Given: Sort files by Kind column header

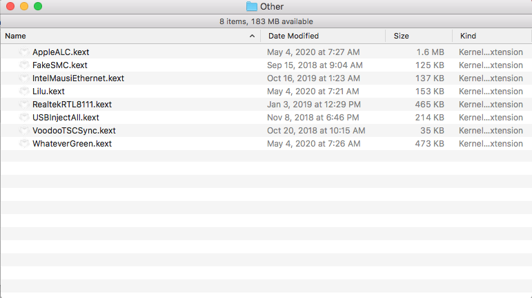Looking at the screenshot, I should [492, 36].
